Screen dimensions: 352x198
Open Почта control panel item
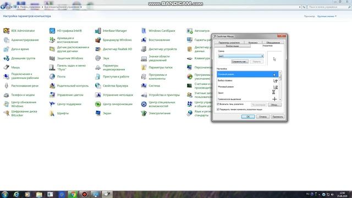[57, 76]
